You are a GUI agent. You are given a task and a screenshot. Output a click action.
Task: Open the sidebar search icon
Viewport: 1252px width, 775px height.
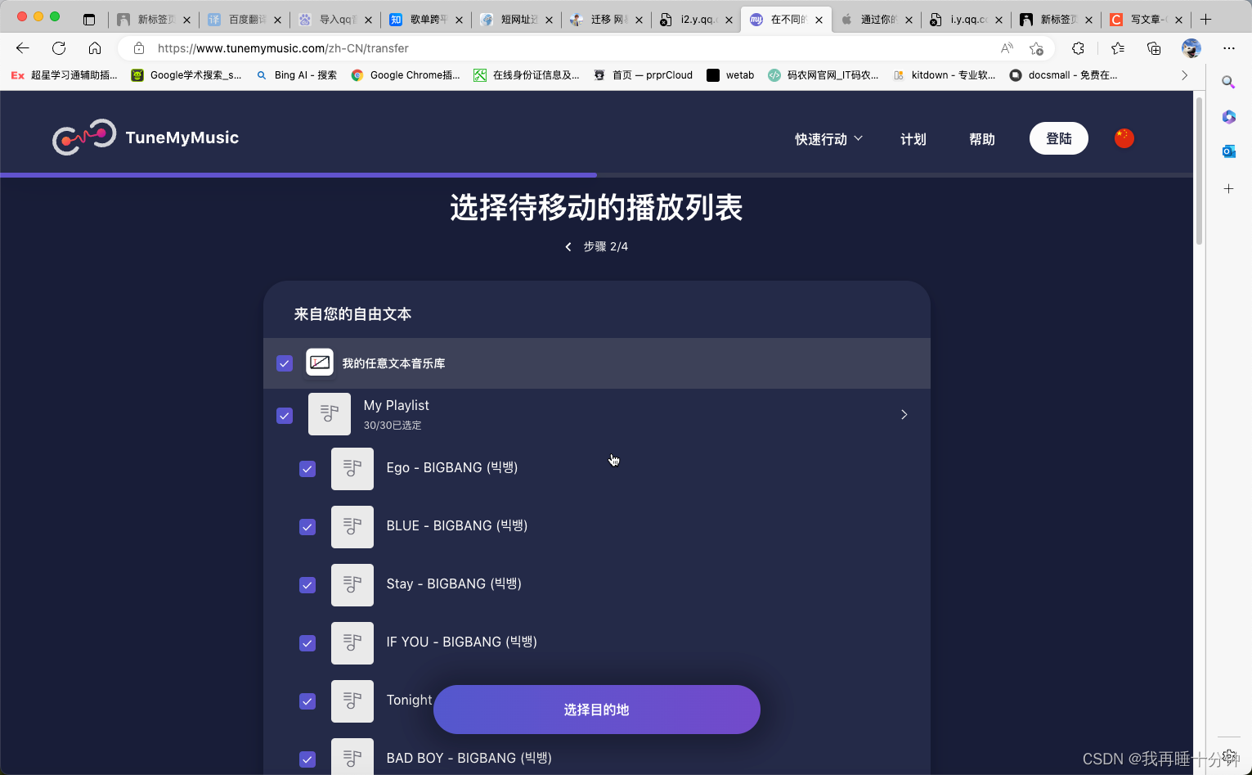pyautogui.click(x=1228, y=82)
